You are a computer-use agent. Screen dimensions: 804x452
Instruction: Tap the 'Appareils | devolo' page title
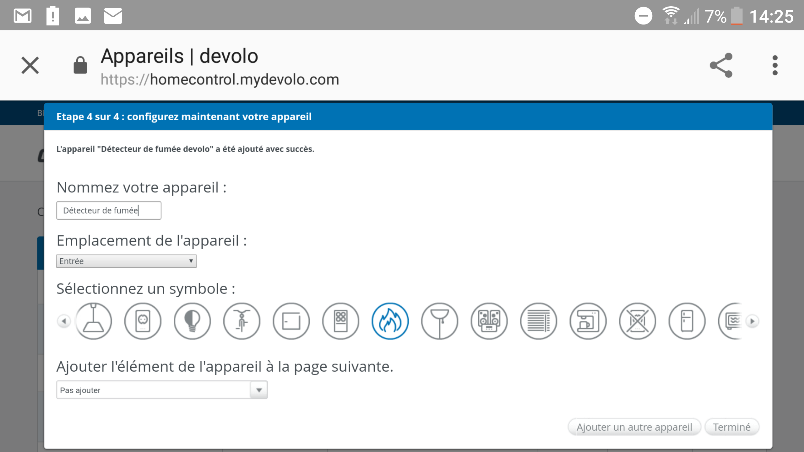[179, 56]
